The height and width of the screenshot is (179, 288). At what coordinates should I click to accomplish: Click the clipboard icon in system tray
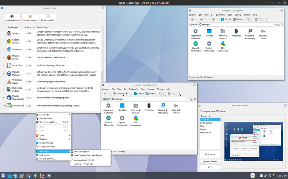(261, 176)
